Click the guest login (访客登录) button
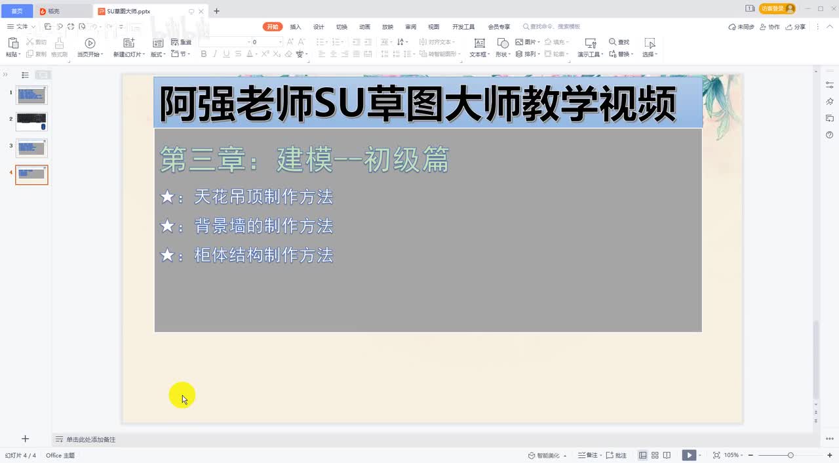The image size is (839, 463). click(777, 9)
